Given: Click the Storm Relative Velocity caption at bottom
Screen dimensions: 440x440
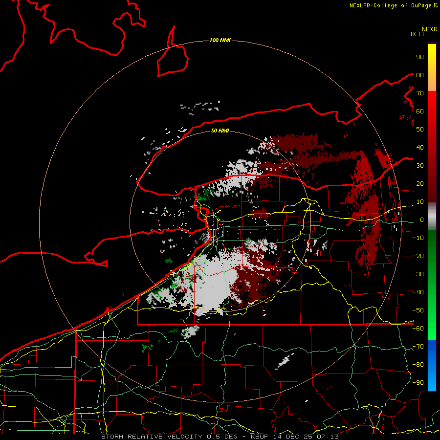Looking at the screenshot, I should point(220,437).
